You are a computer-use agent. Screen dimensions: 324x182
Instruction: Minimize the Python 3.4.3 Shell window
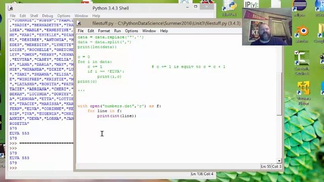pos(187,7)
